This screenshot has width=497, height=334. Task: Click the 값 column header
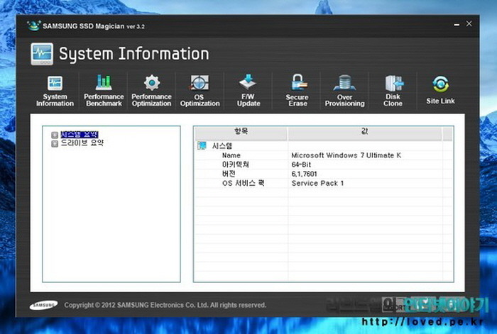tap(364, 133)
